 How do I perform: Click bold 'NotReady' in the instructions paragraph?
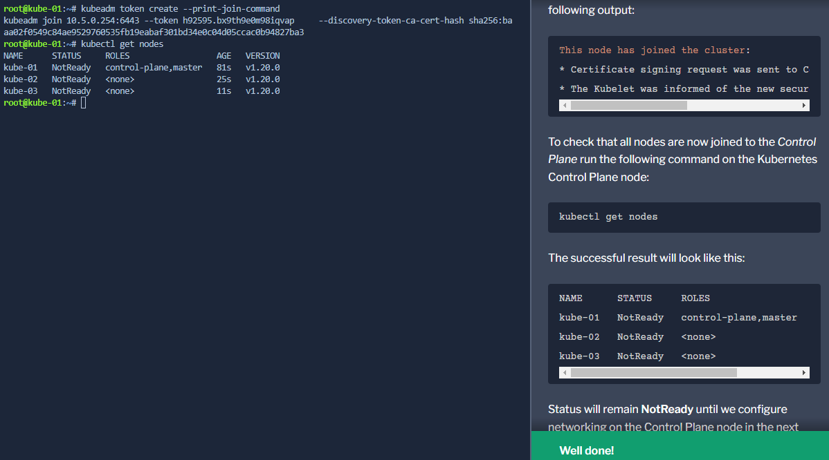[x=666, y=410]
